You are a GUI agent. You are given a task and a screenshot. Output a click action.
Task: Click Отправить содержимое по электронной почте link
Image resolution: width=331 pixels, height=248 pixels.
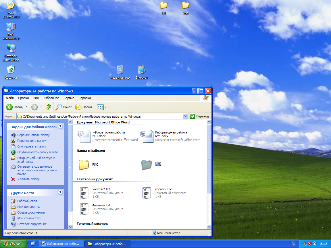click(37, 170)
